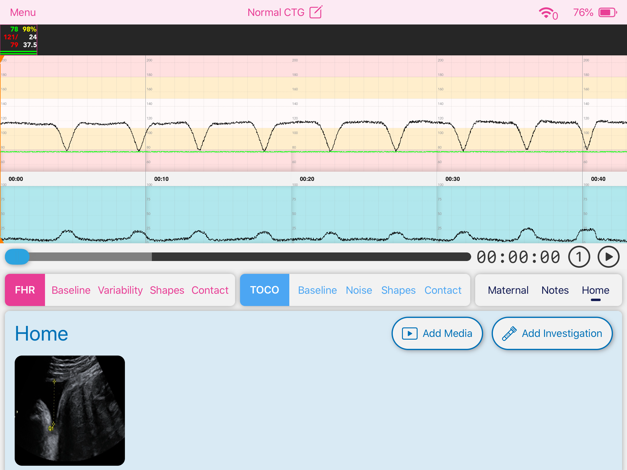
Task: Tap the Wi-Fi status icon
Action: (x=546, y=13)
